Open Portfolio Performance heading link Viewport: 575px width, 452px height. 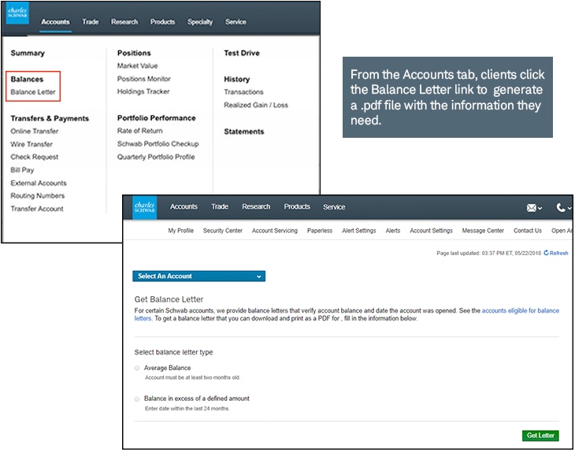click(156, 118)
